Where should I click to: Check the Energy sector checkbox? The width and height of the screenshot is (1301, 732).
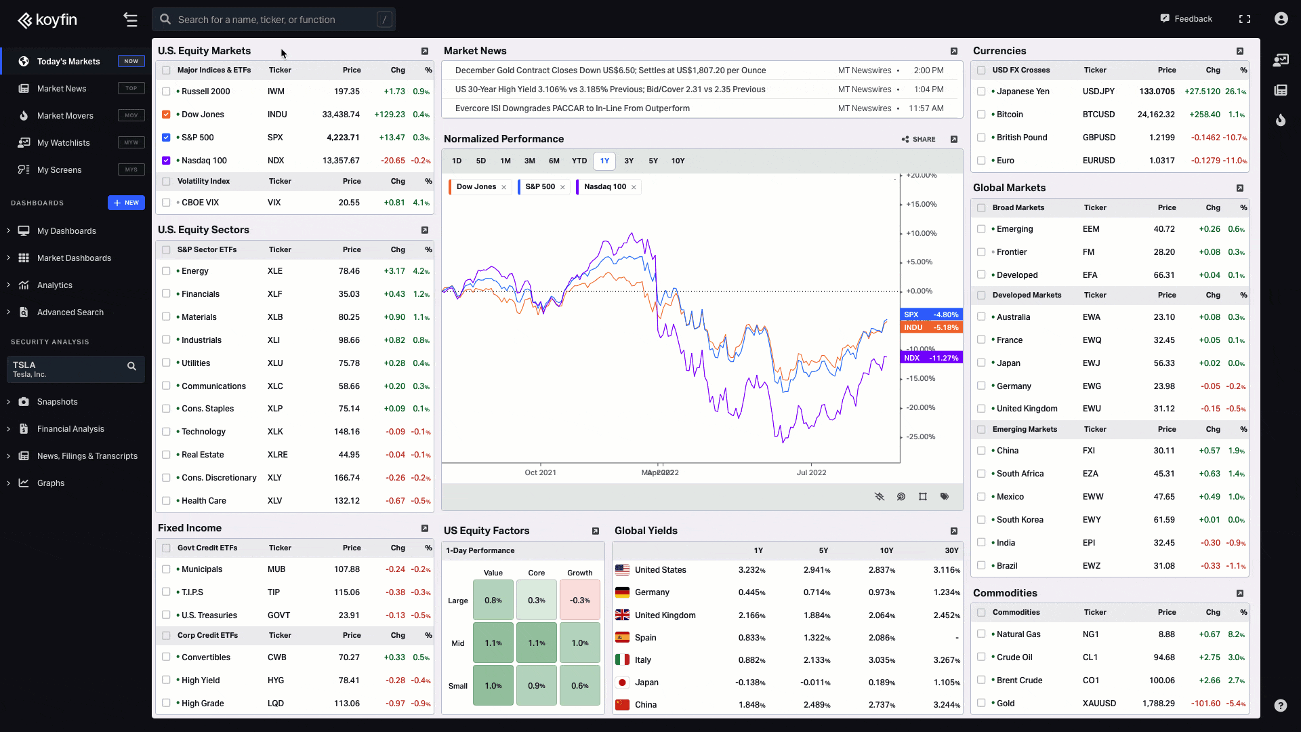coord(166,271)
